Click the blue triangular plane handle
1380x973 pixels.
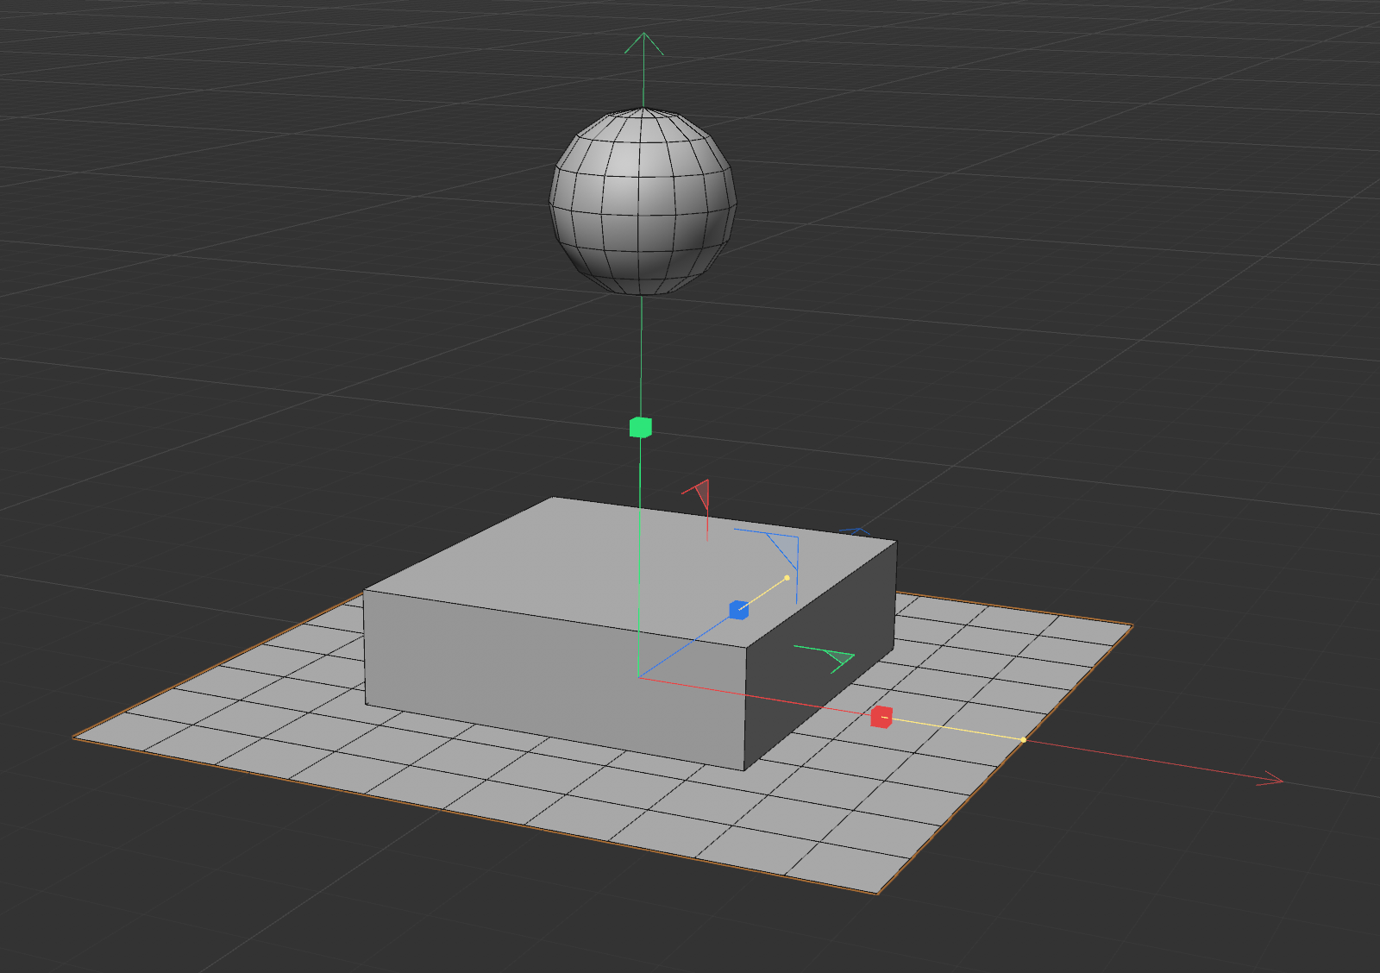tap(781, 549)
